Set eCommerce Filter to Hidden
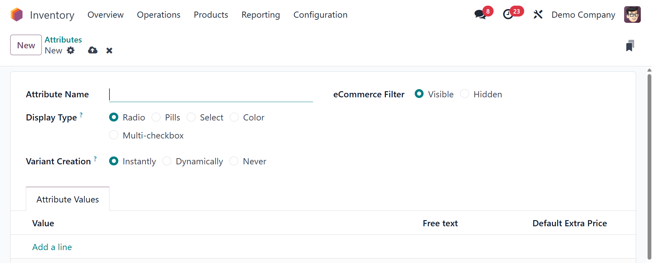This screenshot has height=263, width=652. coord(465,94)
